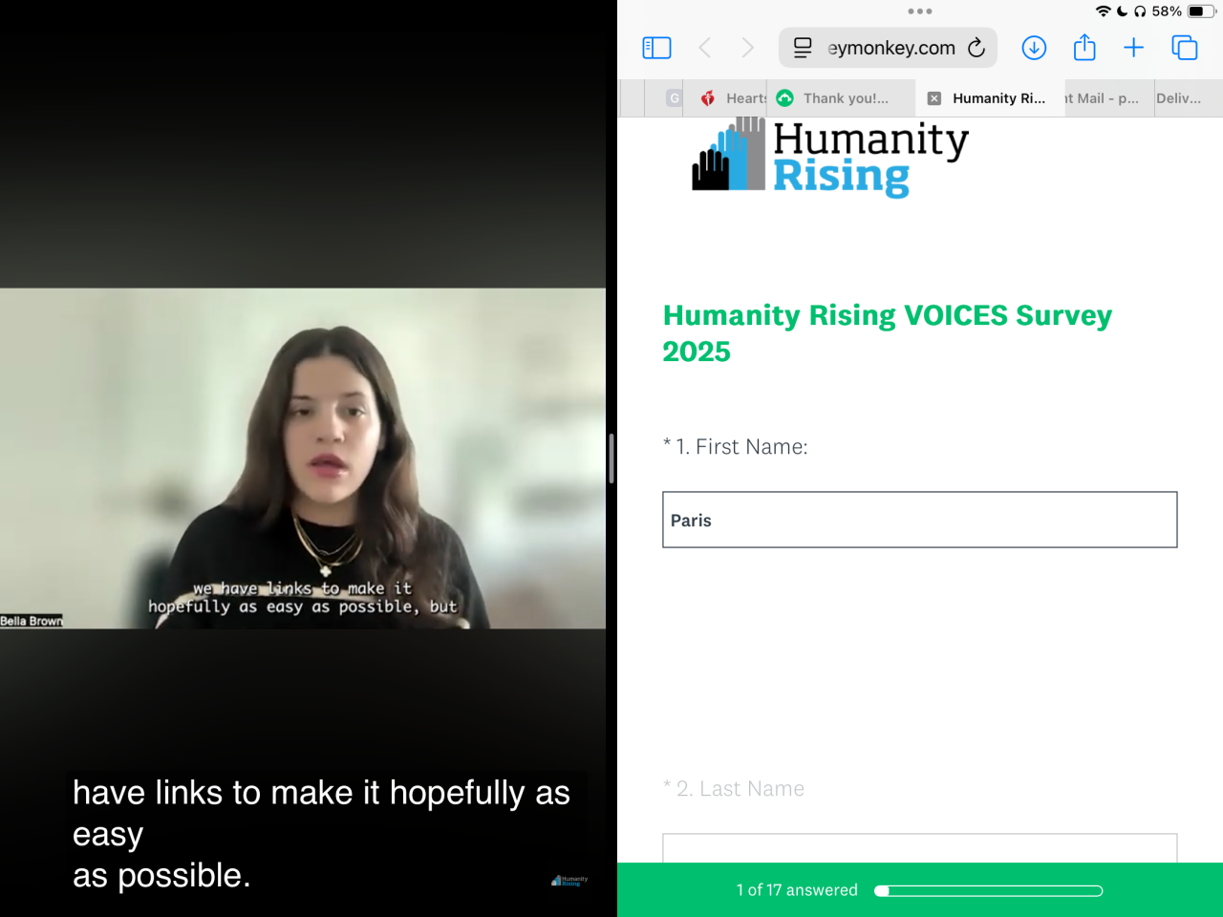Switch to the Heart tab
This screenshot has width=1223, height=917.
point(733,98)
